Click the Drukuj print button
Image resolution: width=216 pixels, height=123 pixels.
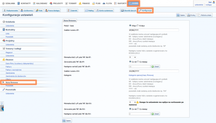click(x=191, y=15)
